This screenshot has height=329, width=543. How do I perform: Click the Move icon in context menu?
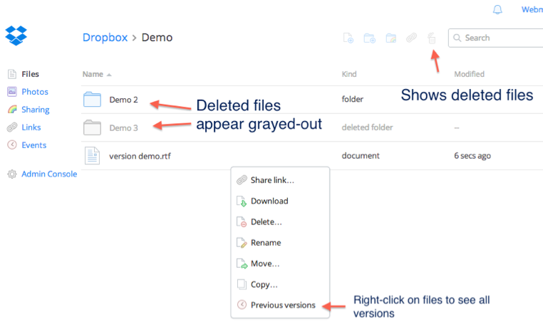pos(242,263)
